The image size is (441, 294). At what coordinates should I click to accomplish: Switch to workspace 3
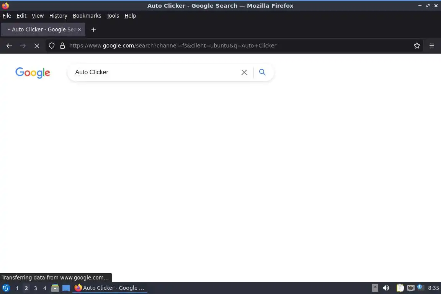point(36,288)
